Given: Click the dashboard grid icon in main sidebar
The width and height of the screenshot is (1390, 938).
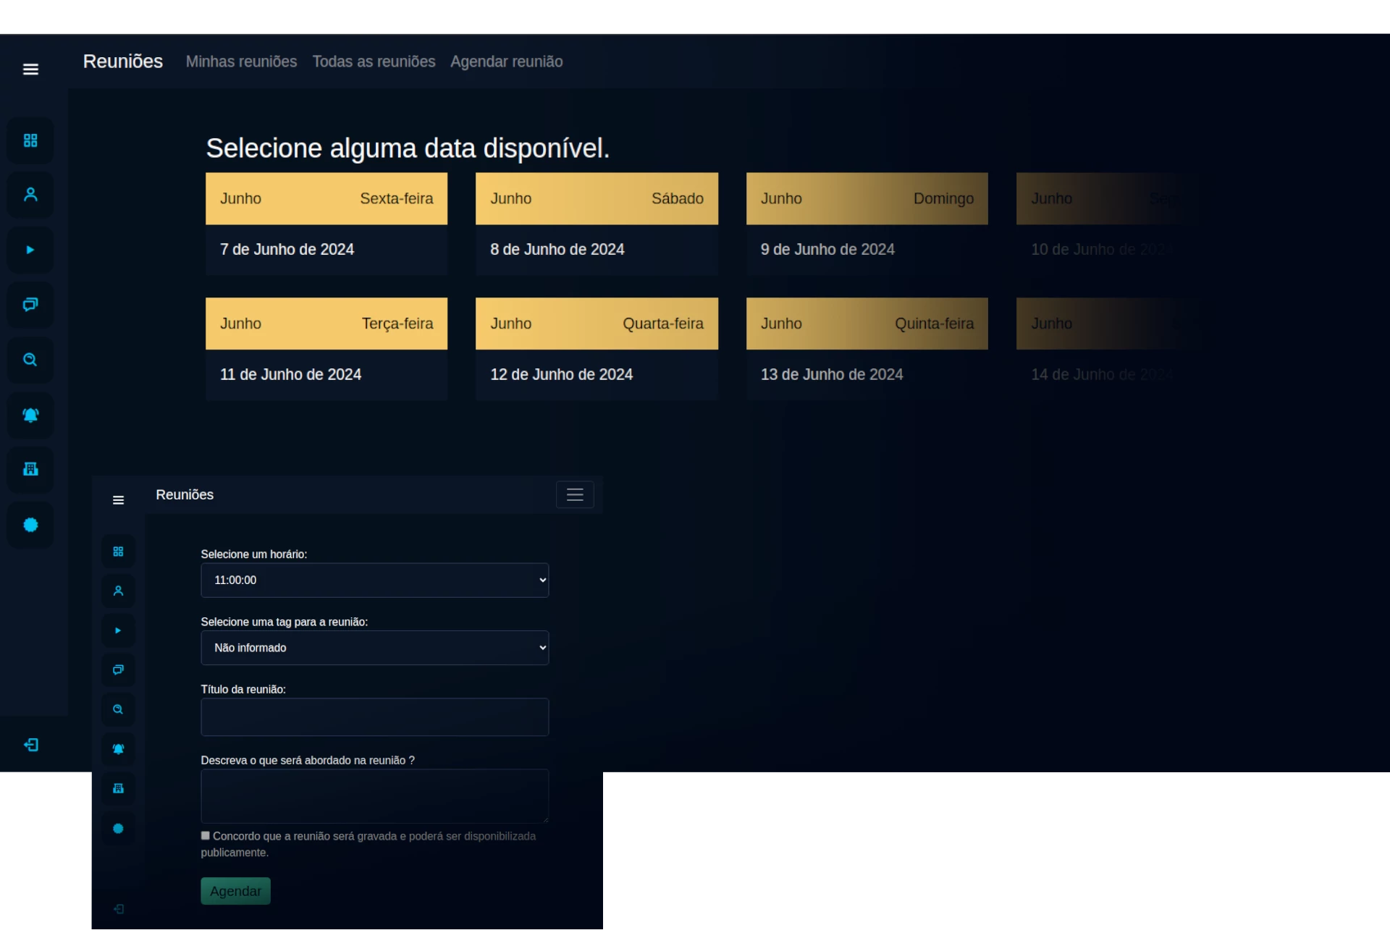Looking at the screenshot, I should [30, 140].
